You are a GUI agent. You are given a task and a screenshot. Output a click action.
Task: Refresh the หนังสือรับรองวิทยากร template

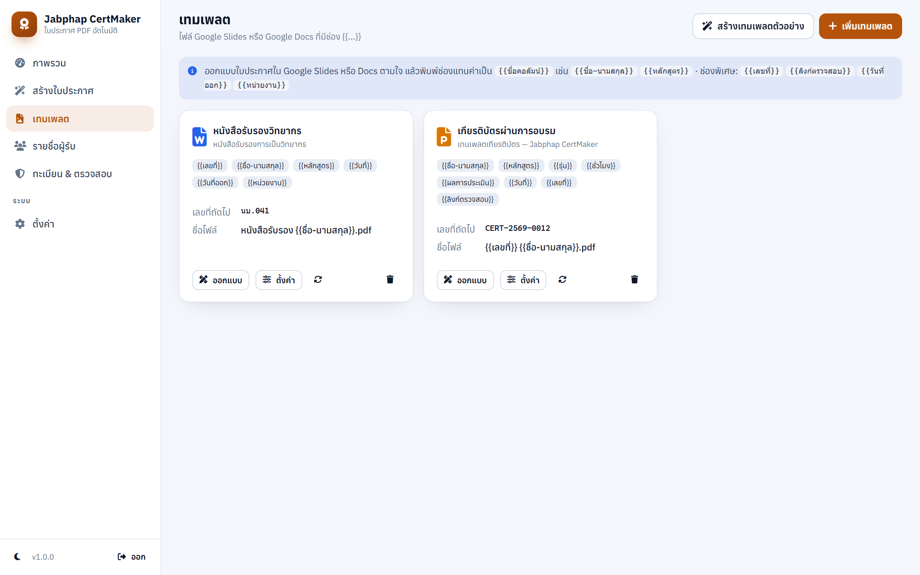318,279
